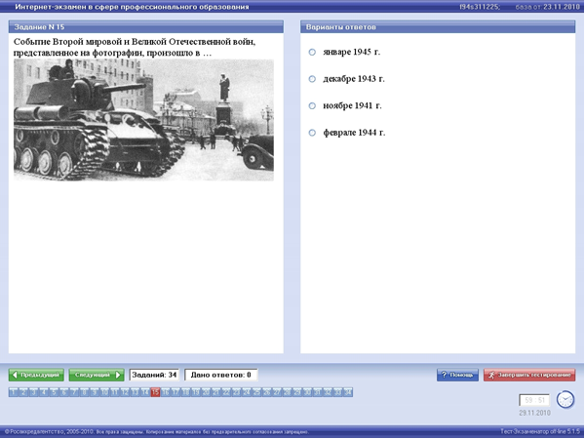Go to question number 20
Image resolution: width=585 pixels, height=439 pixels.
point(206,392)
